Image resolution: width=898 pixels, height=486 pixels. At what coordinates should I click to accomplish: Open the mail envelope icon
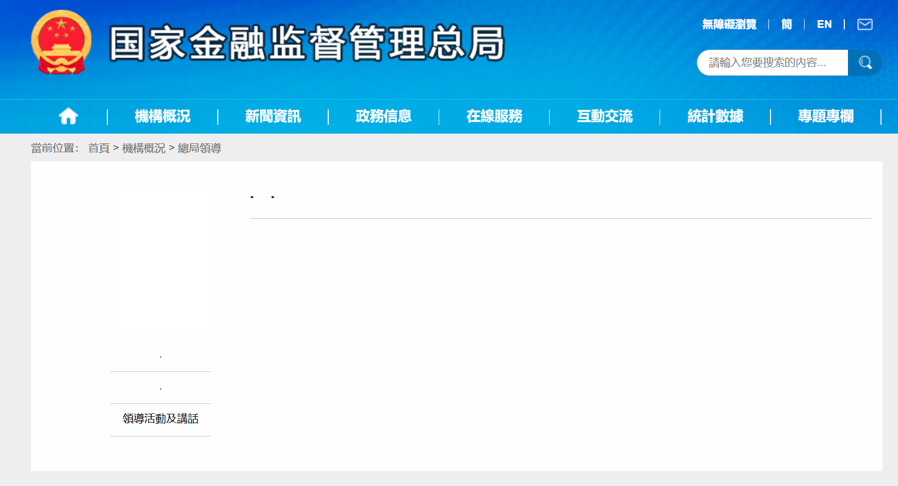865,24
